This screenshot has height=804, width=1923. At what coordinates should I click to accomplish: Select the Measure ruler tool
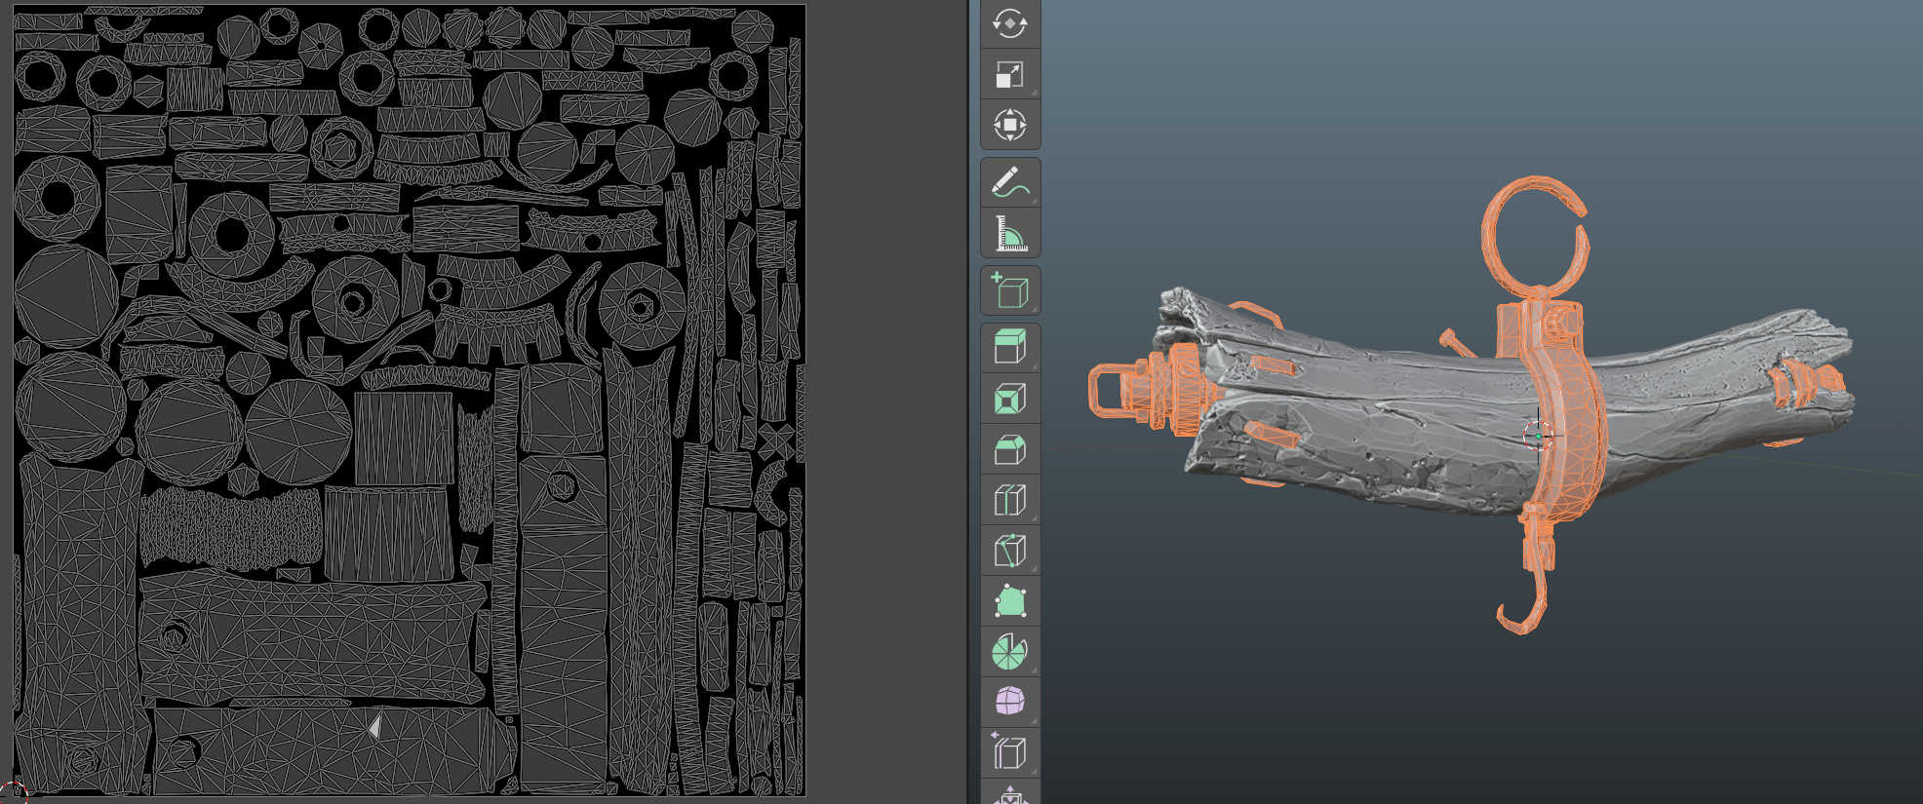point(1009,233)
